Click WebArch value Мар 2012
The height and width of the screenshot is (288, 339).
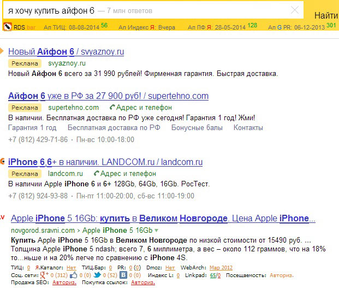point(221,268)
